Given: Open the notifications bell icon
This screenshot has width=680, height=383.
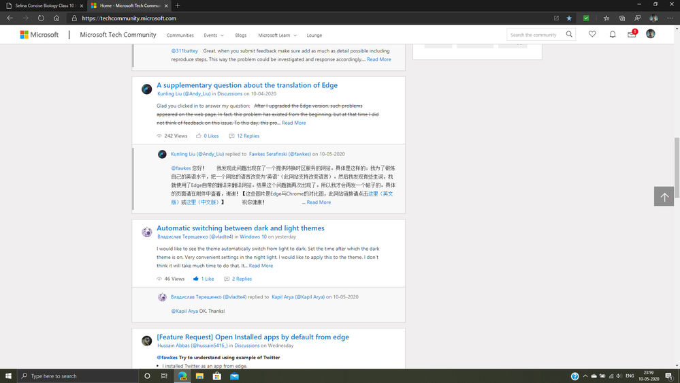Looking at the screenshot, I should [613, 34].
